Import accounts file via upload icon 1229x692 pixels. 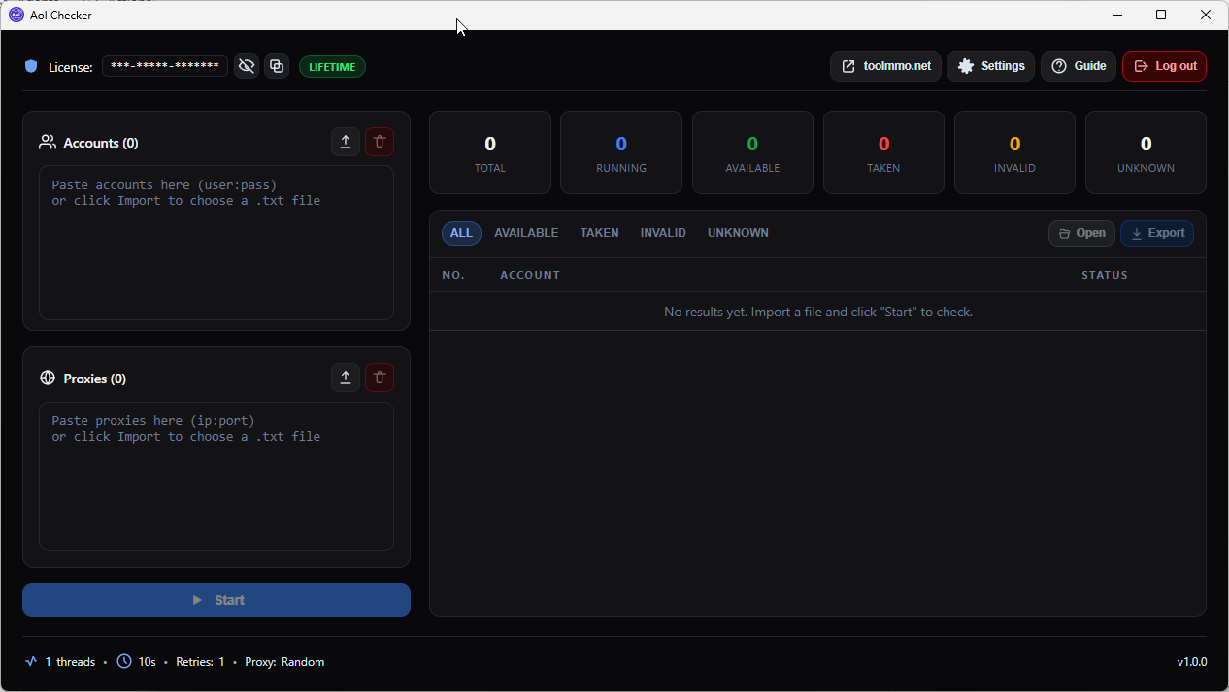(x=346, y=142)
